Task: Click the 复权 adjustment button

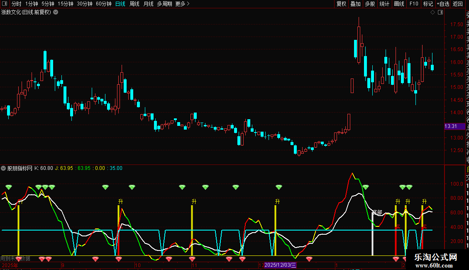Action: [x=341, y=4]
